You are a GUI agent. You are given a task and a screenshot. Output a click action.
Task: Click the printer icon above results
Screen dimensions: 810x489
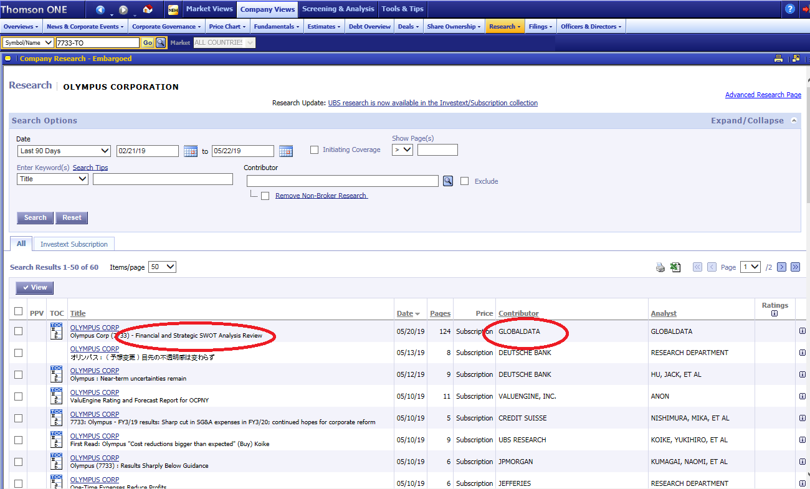click(660, 267)
